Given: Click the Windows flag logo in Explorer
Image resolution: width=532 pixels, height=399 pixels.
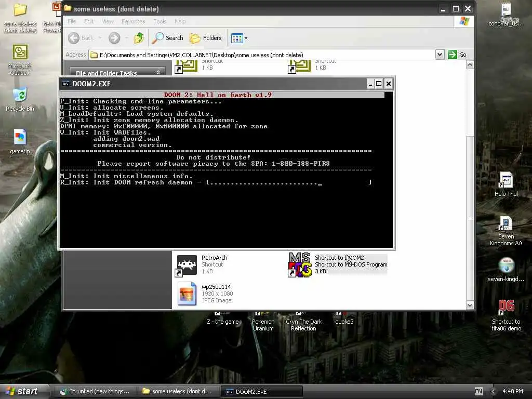Looking at the screenshot, I should tap(464, 21).
